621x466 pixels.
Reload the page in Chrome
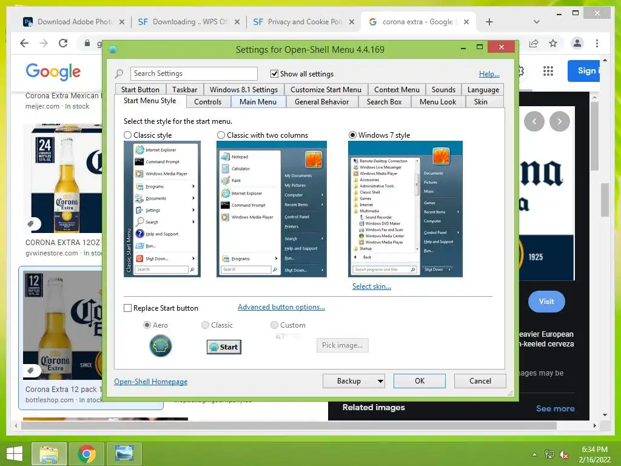pos(63,43)
